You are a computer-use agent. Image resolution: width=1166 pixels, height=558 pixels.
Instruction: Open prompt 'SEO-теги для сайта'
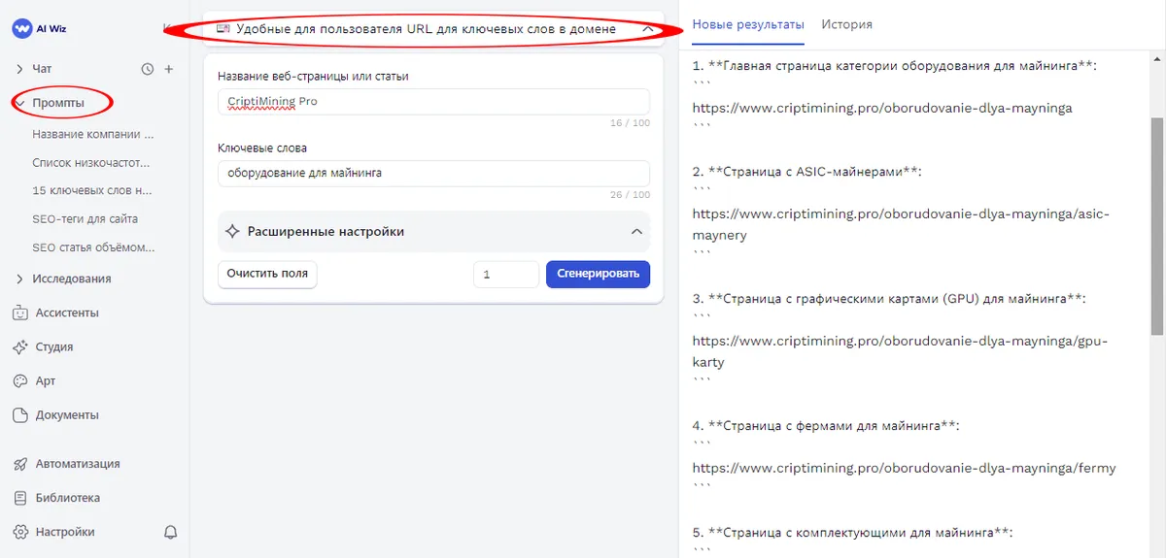pos(85,218)
